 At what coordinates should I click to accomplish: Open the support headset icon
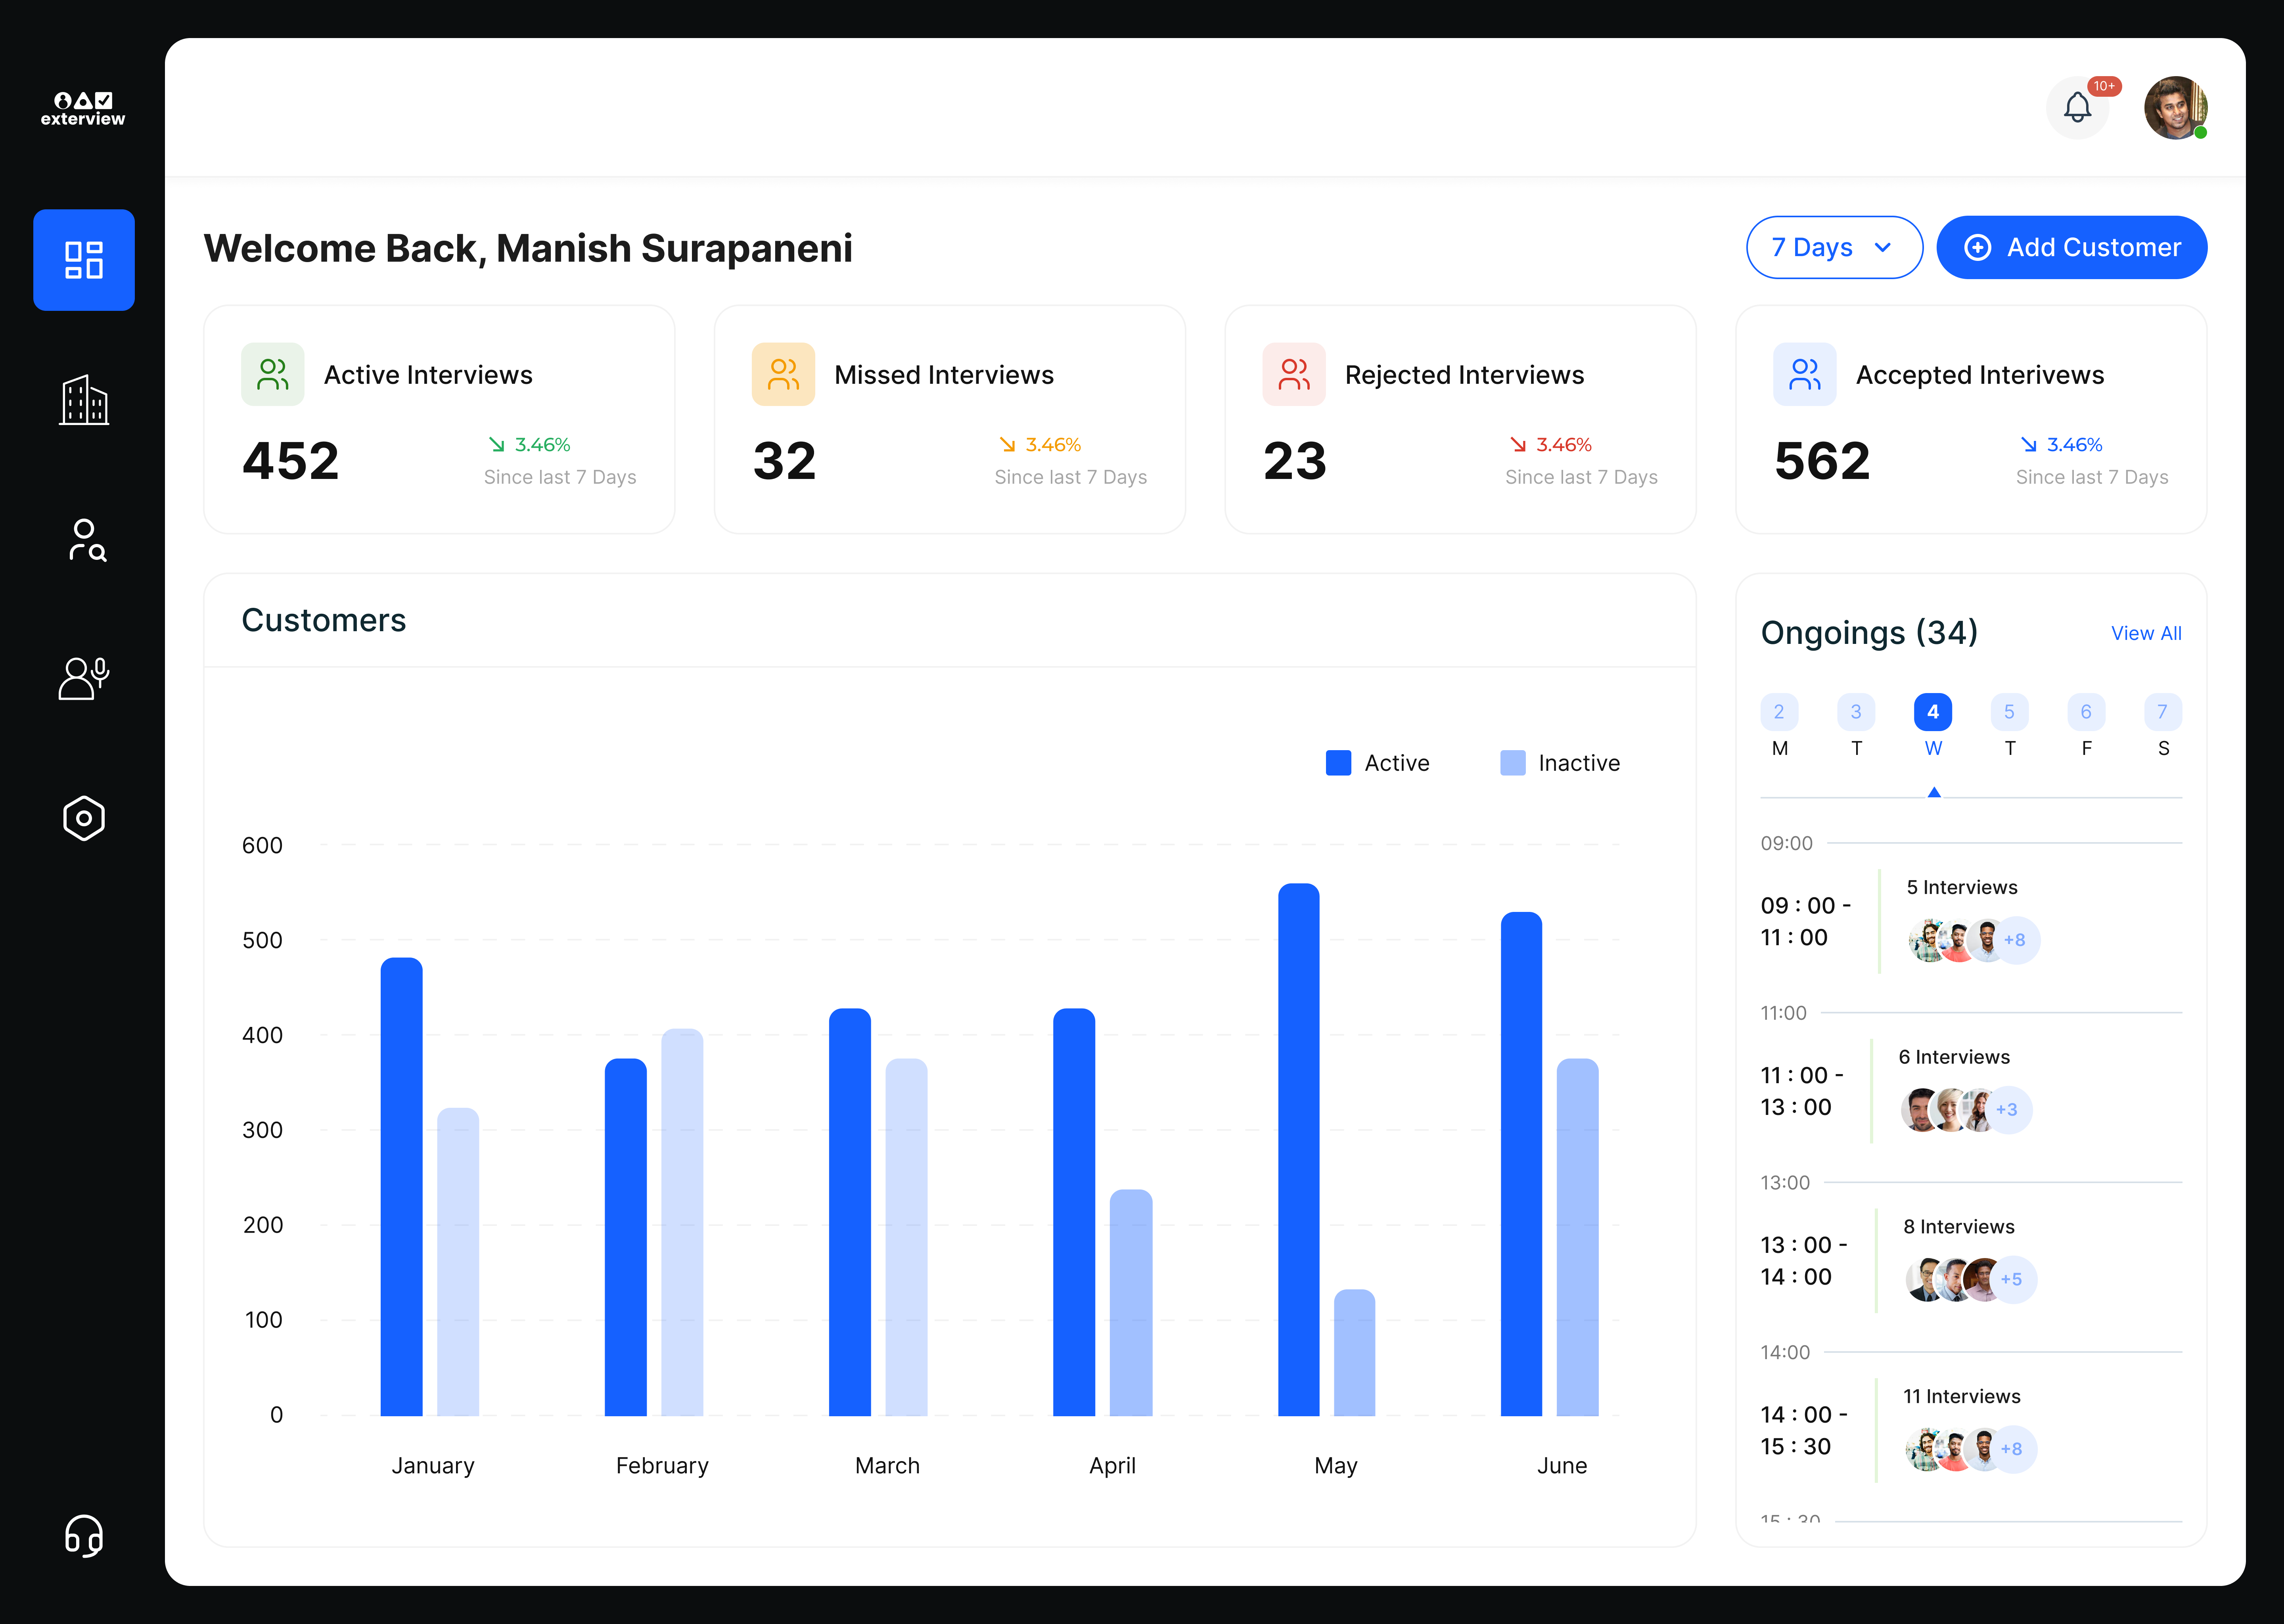[84, 1536]
